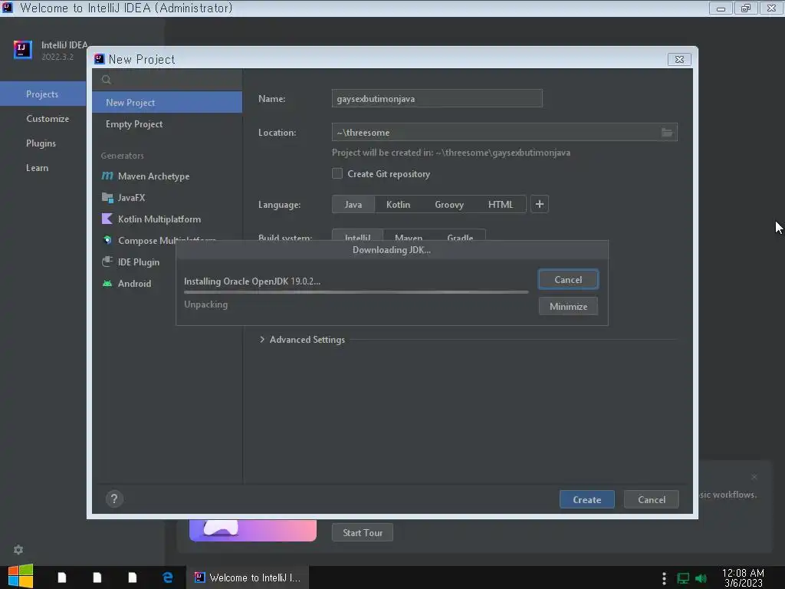Open the Windows Start menu
The width and height of the screenshot is (785, 589).
[21, 577]
